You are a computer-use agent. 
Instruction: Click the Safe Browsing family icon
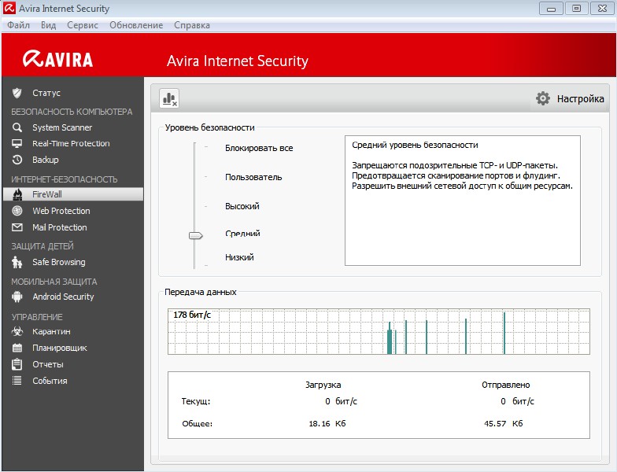pos(17,262)
